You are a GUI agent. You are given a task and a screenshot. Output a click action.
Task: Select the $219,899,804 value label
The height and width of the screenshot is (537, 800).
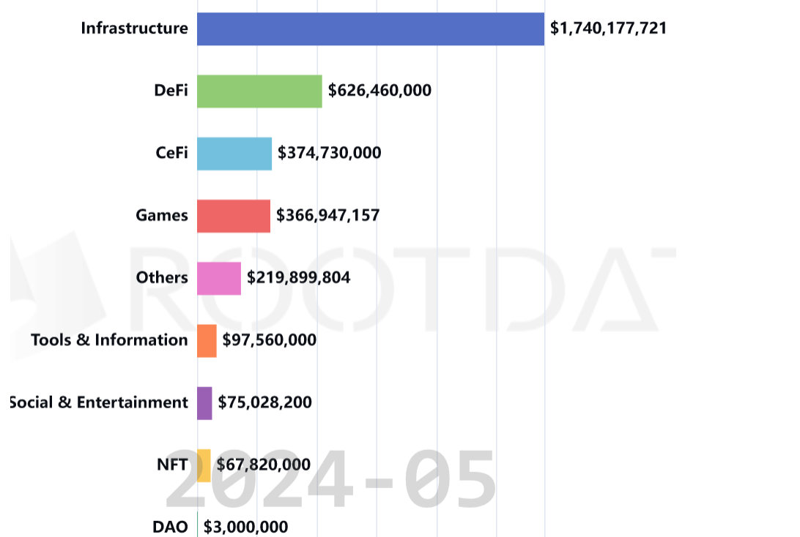[x=298, y=277]
